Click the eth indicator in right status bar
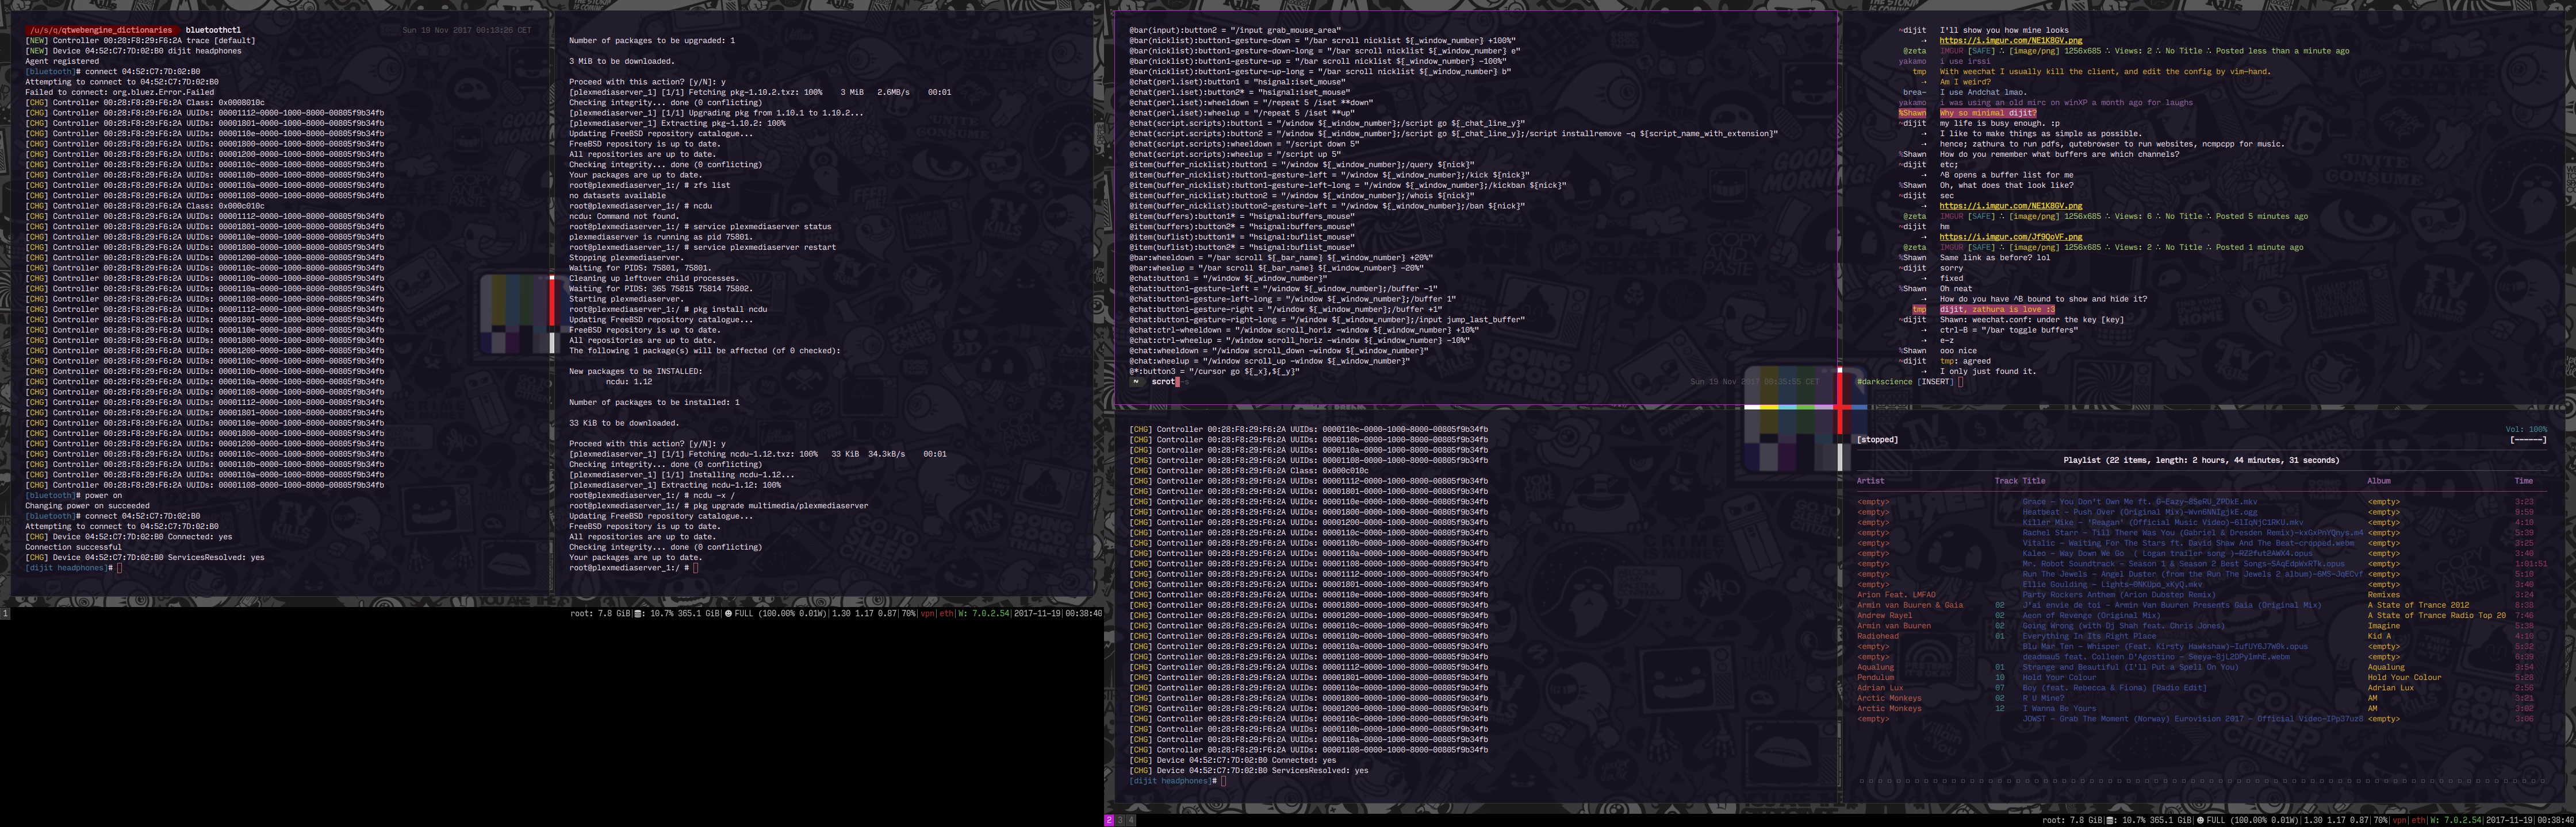Viewport: 2576px width, 827px height. tap(2418, 820)
